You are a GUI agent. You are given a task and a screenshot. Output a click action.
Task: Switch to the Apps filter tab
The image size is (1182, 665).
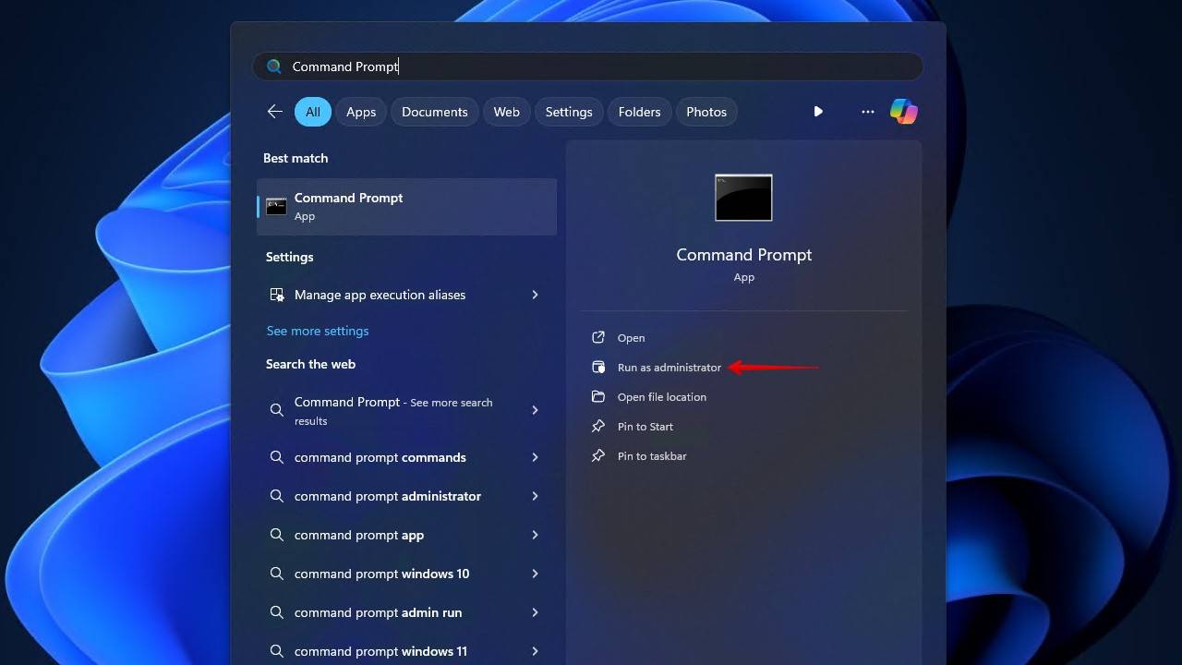pos(361,112)
